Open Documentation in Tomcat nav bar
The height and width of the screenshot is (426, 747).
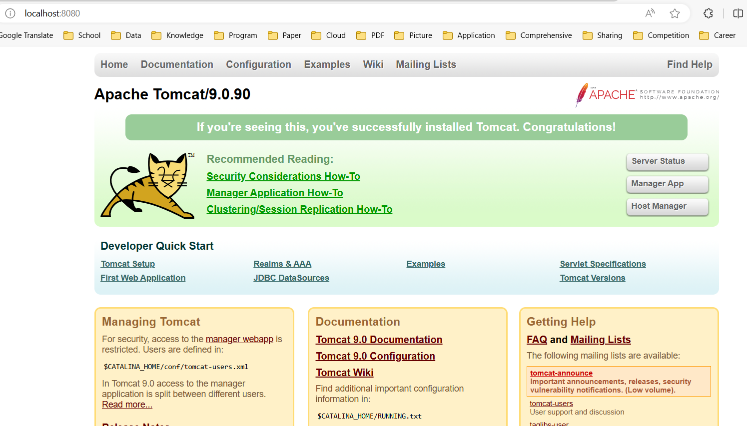[177, 64]
